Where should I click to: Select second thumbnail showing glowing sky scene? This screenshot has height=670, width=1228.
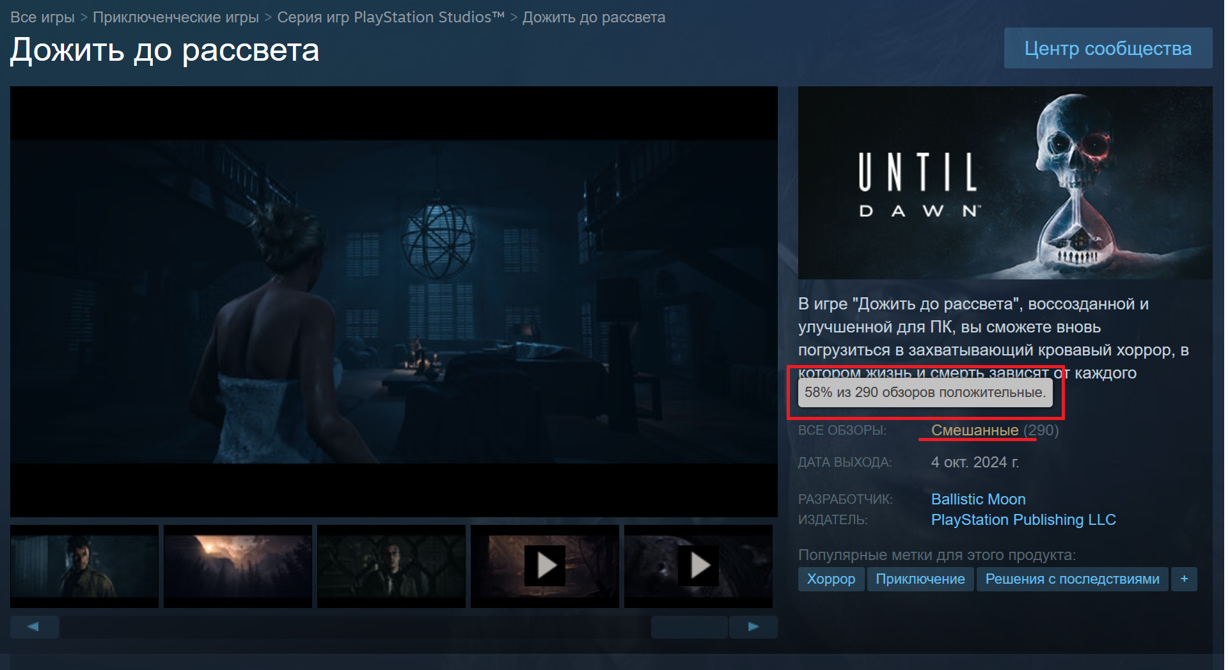pos(238,566)
